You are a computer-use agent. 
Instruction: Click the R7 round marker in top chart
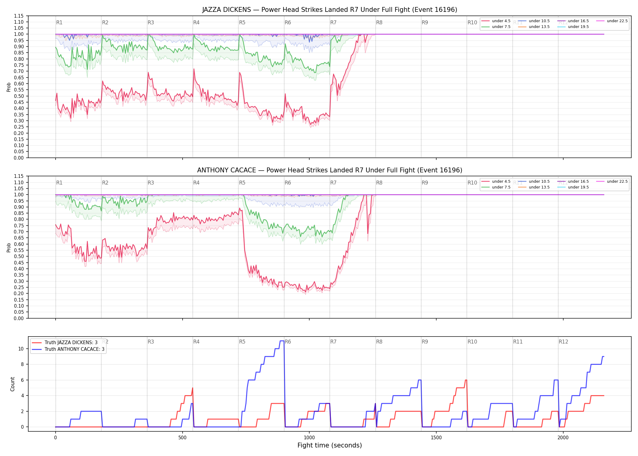333,22
